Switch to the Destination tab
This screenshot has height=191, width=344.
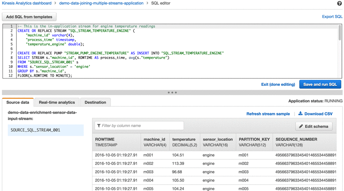[x=95, y=103]
